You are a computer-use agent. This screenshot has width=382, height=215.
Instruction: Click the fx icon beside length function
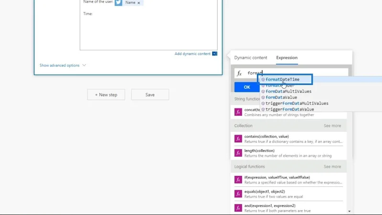238,153
